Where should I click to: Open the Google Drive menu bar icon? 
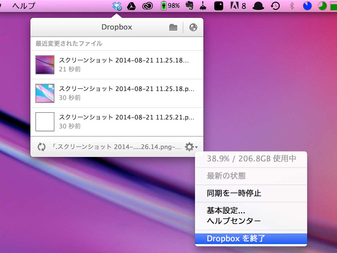[131, 6]
